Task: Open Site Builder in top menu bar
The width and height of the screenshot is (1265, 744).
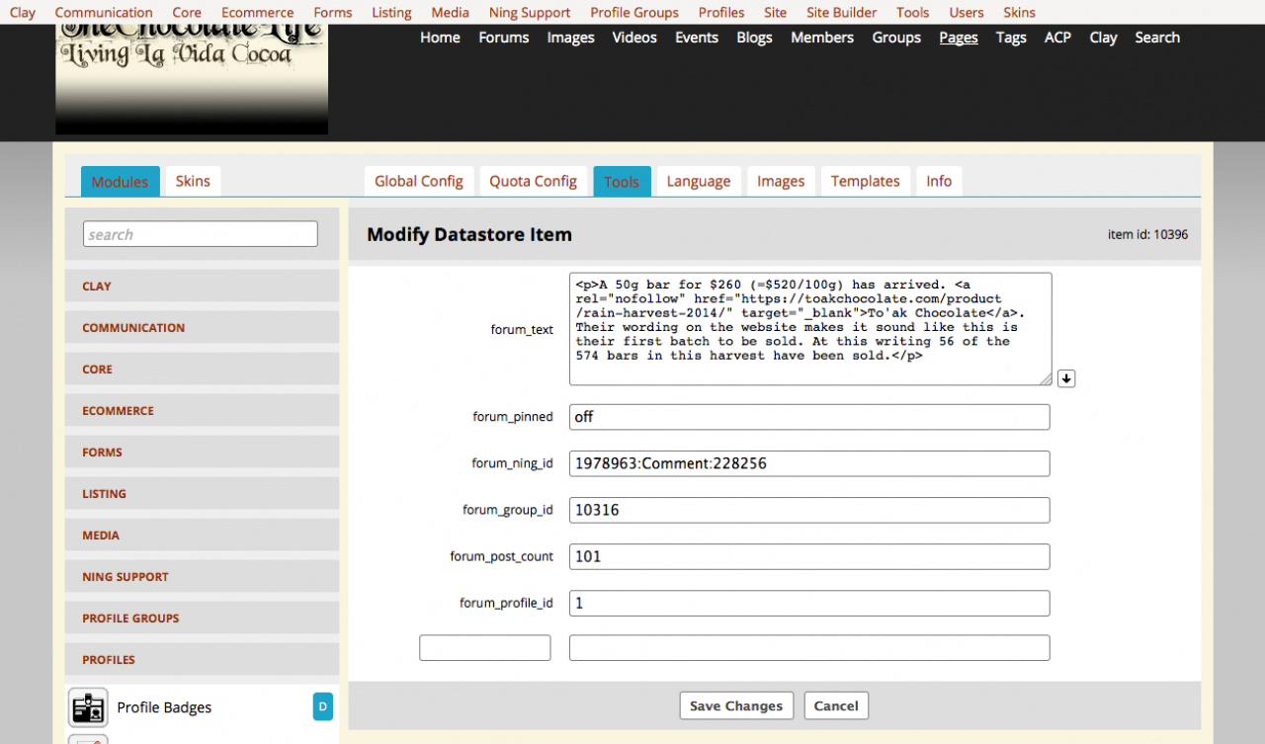Action: coord(841,13)
